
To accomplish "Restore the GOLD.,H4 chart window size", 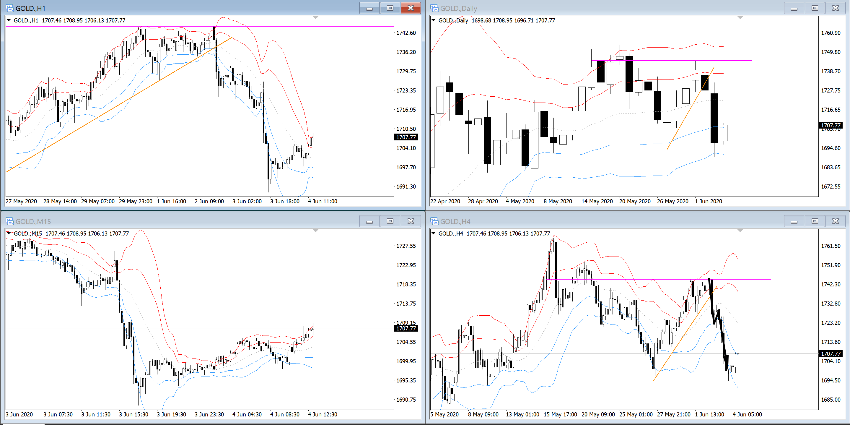I will tap(815, 221).
